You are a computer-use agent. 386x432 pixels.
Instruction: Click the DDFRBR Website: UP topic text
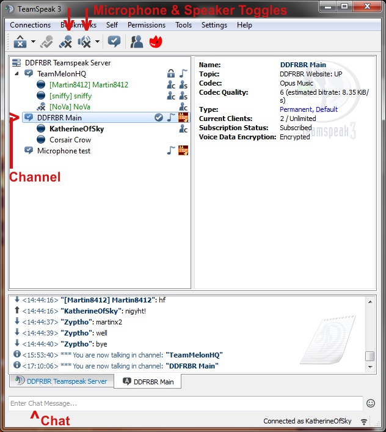(311, 74)
